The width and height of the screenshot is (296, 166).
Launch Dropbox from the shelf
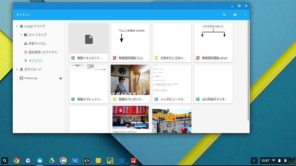122,161
